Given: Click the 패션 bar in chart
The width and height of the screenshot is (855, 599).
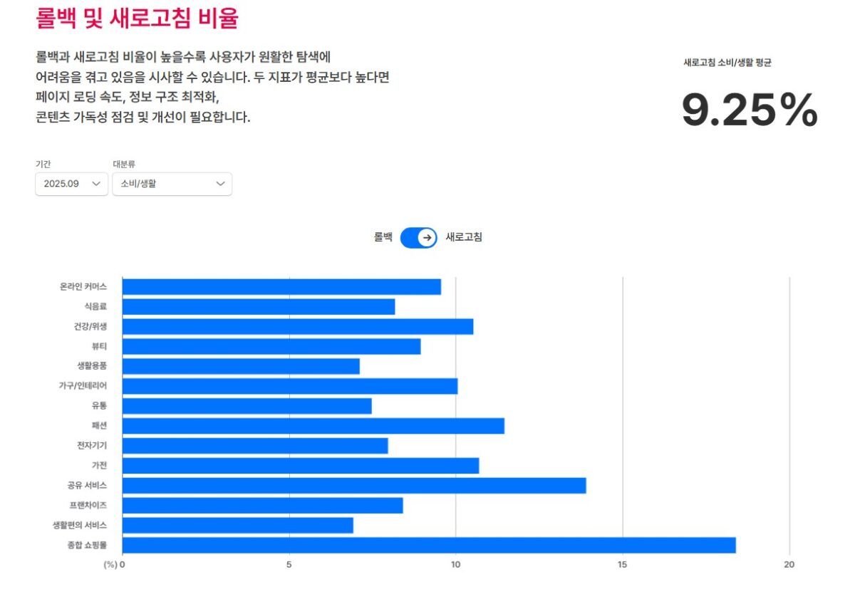Looking at the screenshot, I should 313,426.
